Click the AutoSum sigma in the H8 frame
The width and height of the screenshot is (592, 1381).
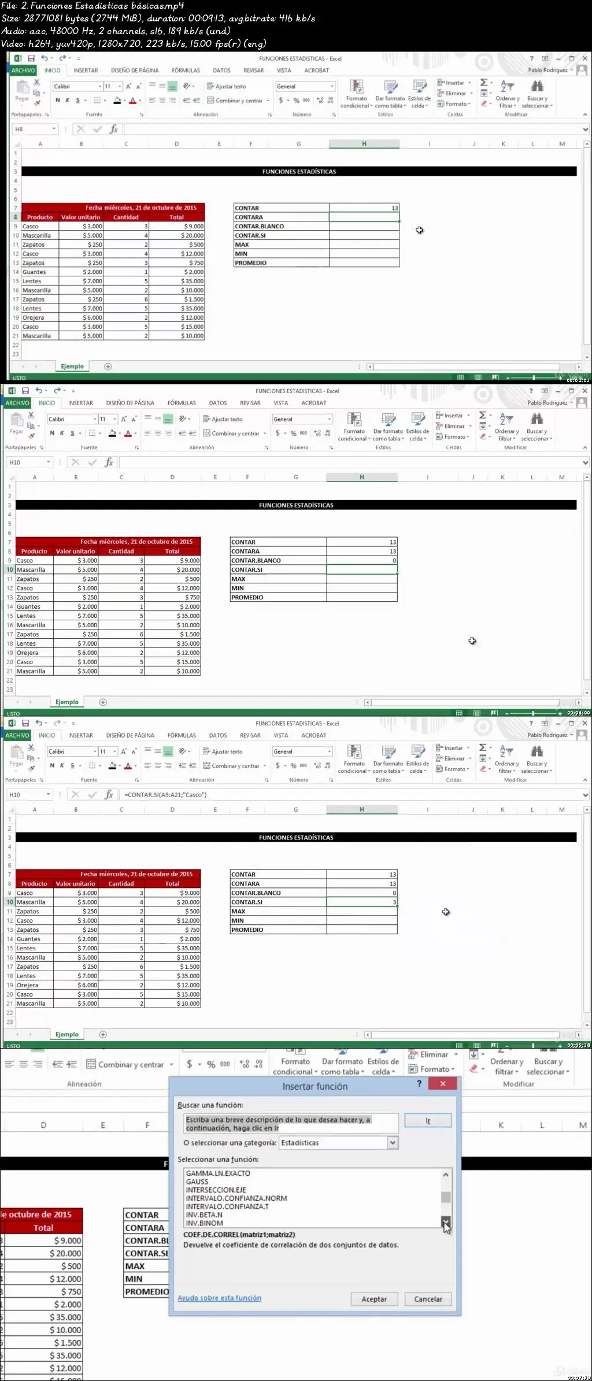tap(484, 83)
